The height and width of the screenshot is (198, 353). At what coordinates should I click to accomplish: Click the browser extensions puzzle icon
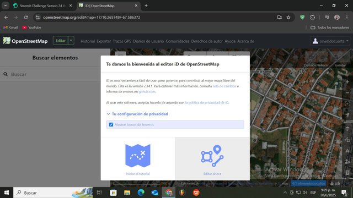point(313,17)
